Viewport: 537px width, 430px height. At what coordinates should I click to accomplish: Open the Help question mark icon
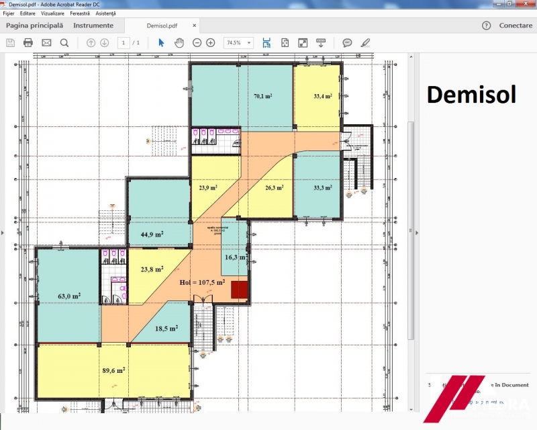click(487, 26)
